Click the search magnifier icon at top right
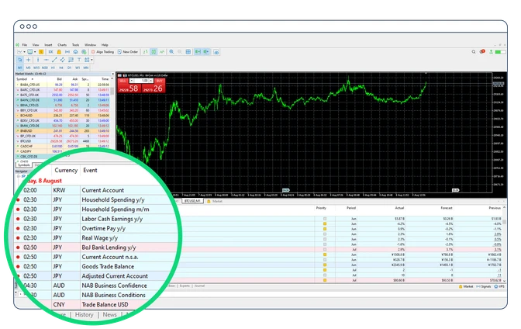Viewport: 521px width, 329px height. [474, 52]
